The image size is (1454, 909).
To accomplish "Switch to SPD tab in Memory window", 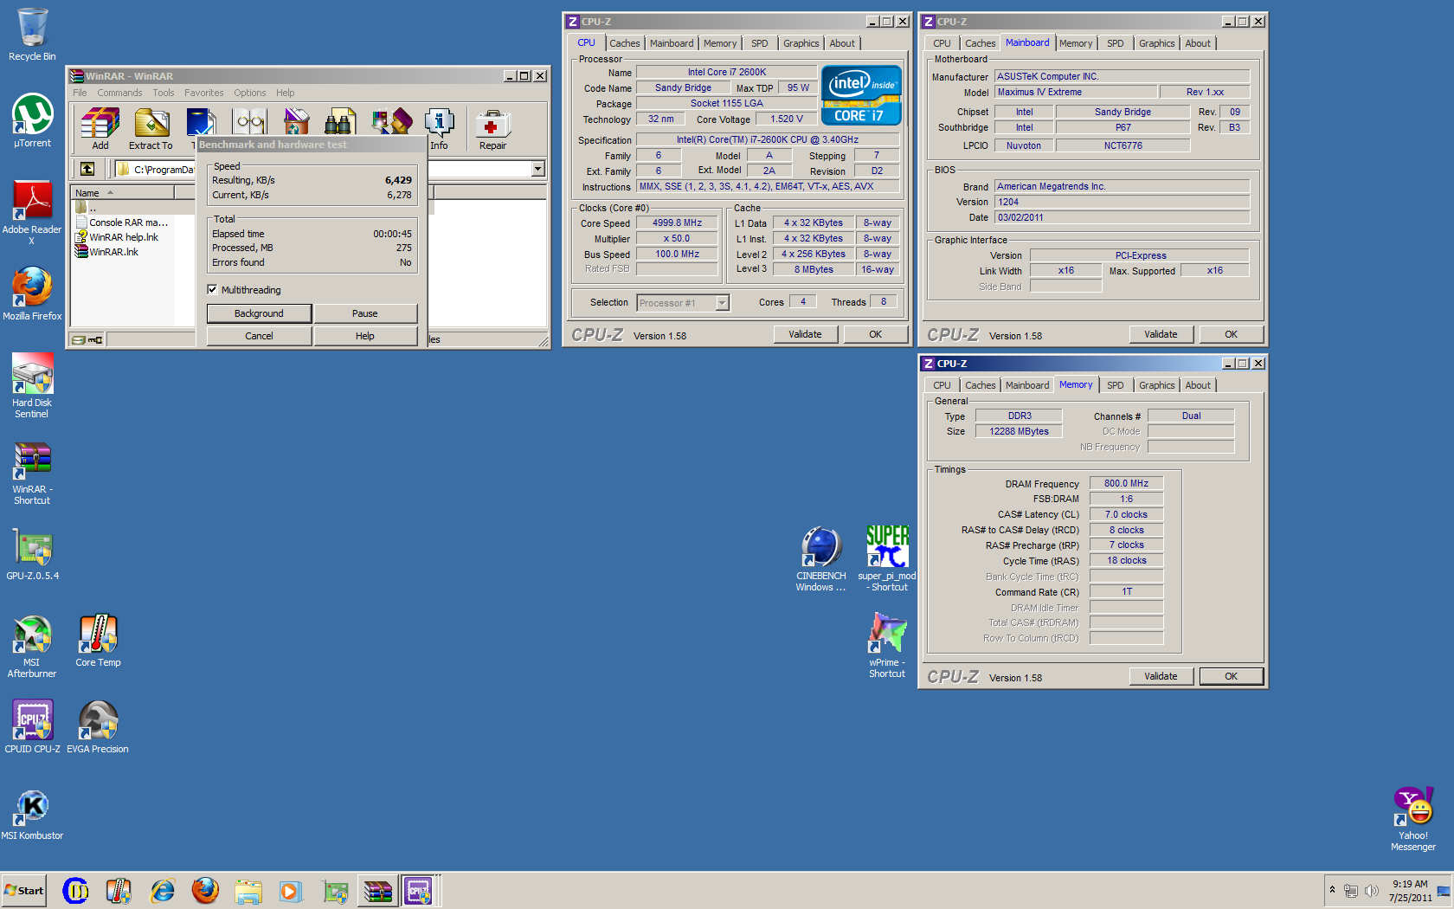I will click(x=1115, y=385).
